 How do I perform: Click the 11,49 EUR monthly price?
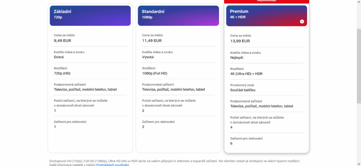(x=152, y=41)
